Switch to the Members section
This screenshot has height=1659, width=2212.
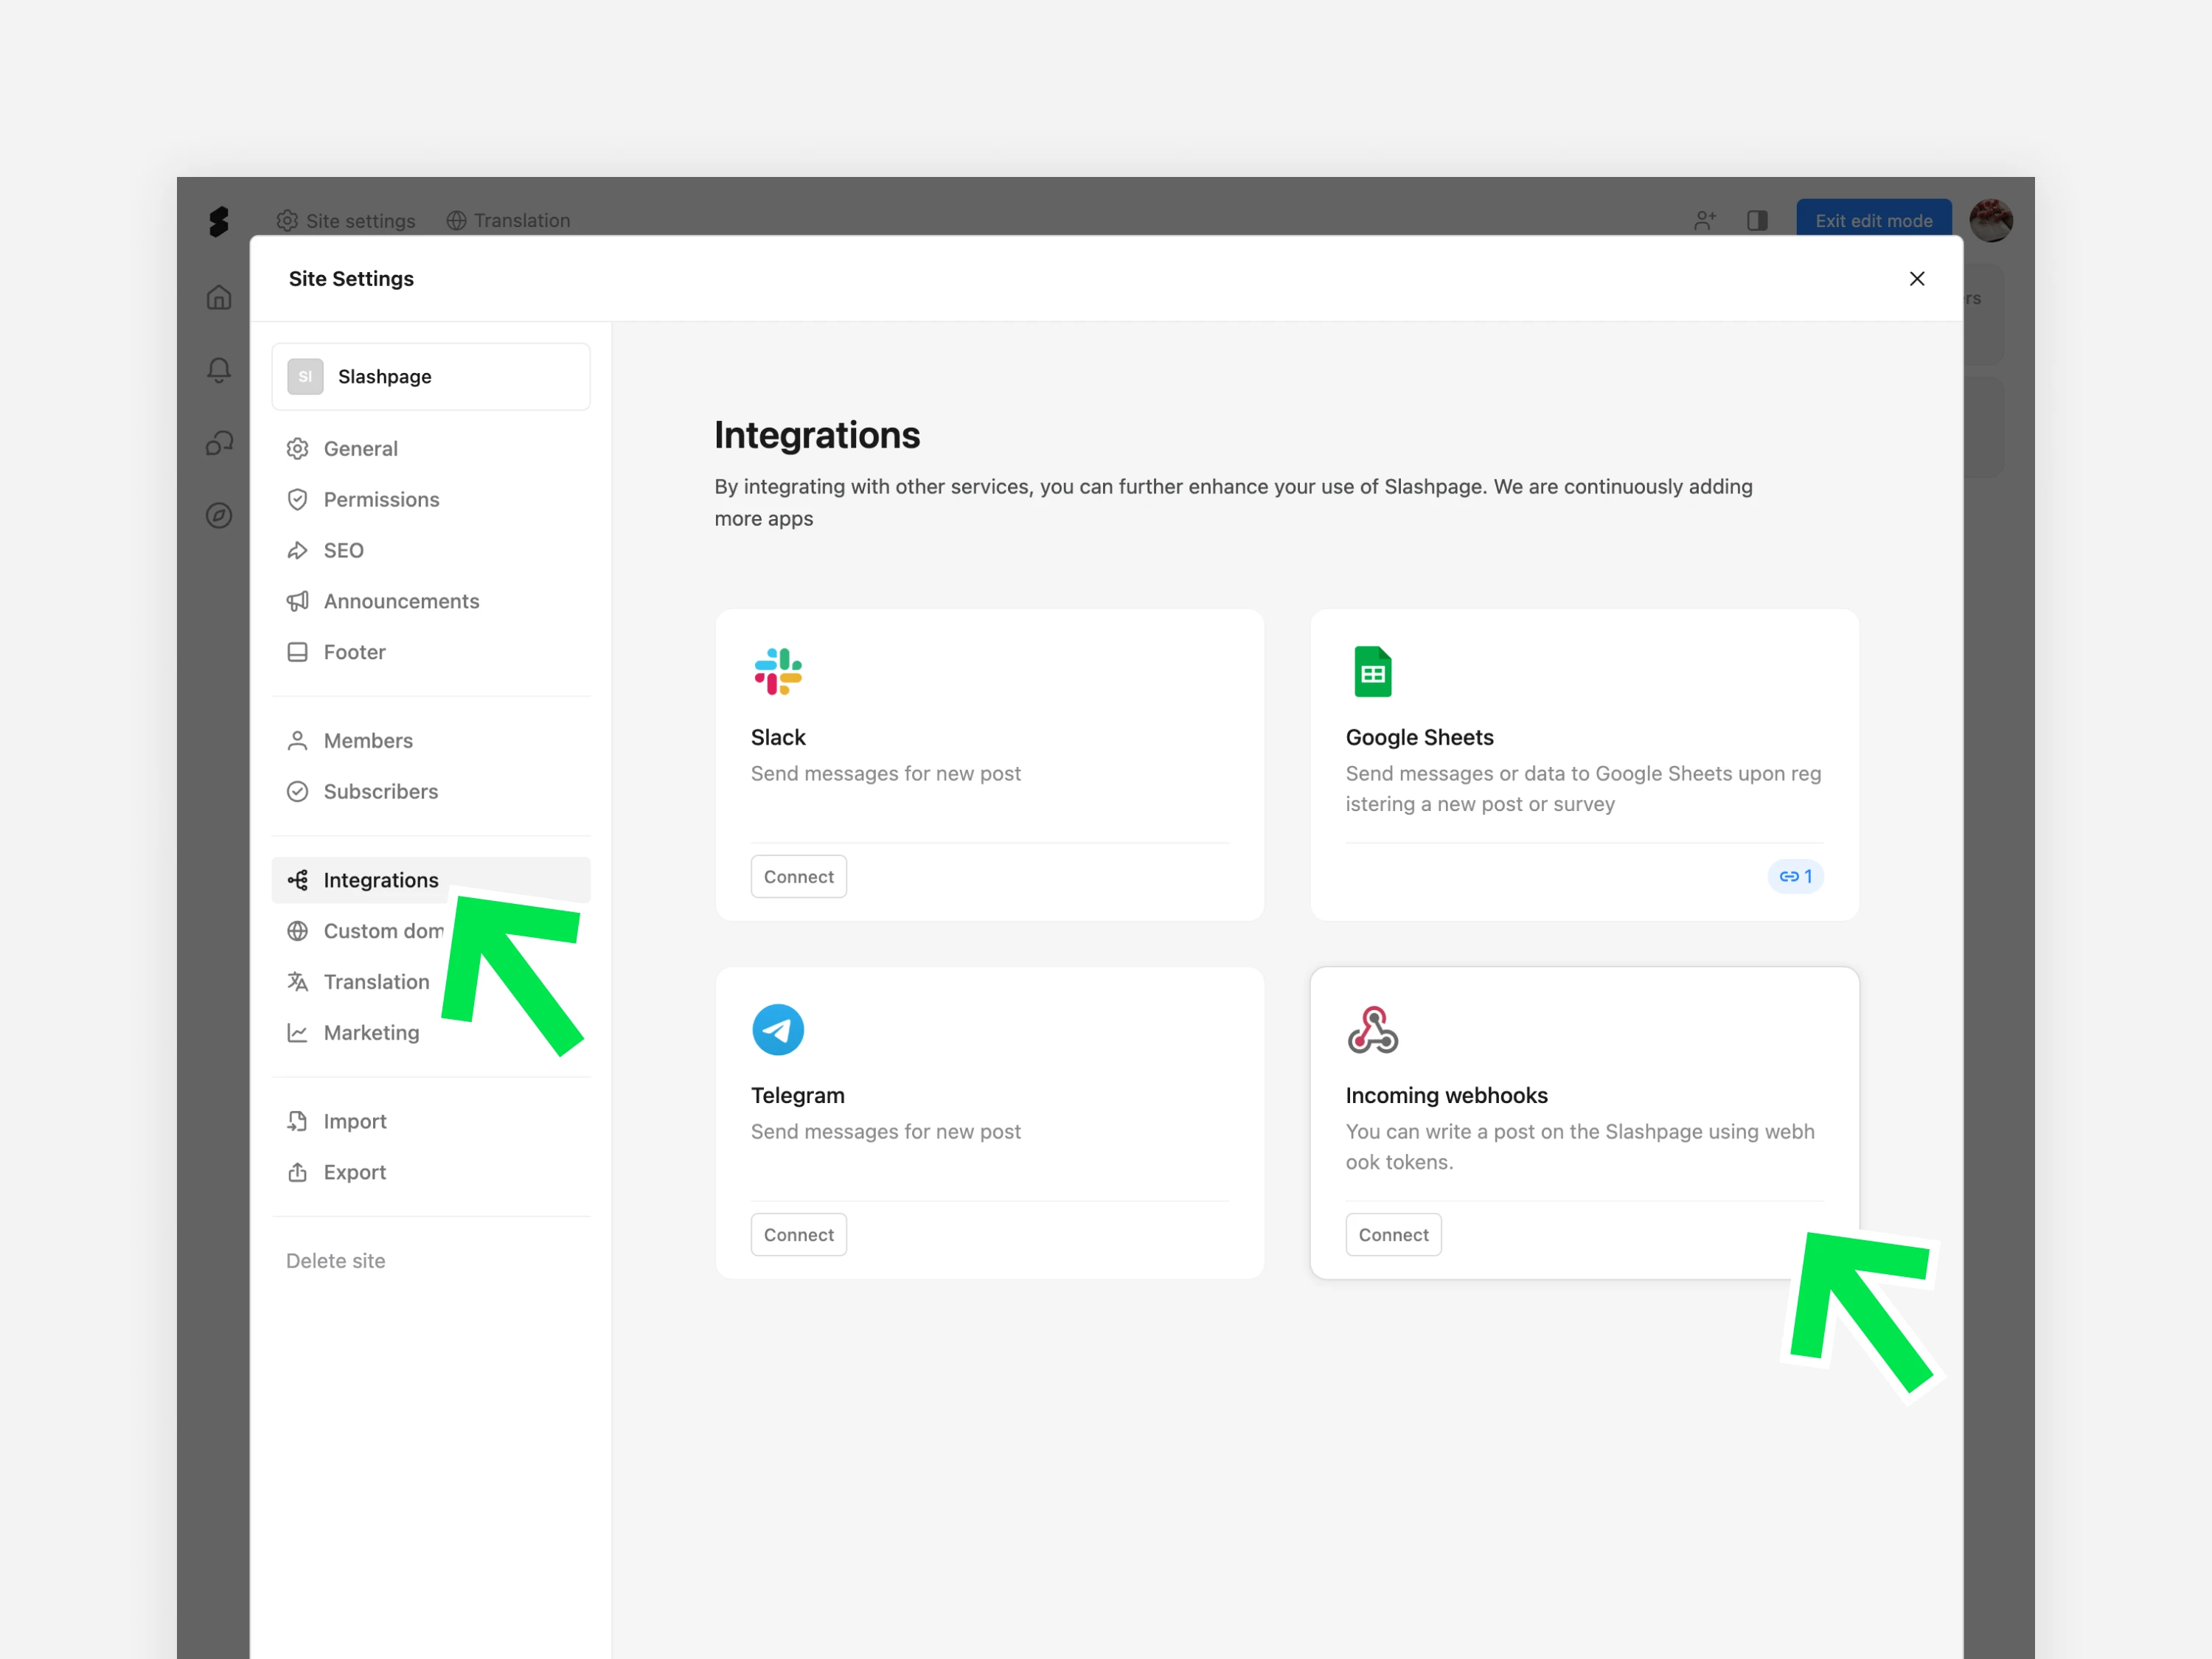pos(367,741)
